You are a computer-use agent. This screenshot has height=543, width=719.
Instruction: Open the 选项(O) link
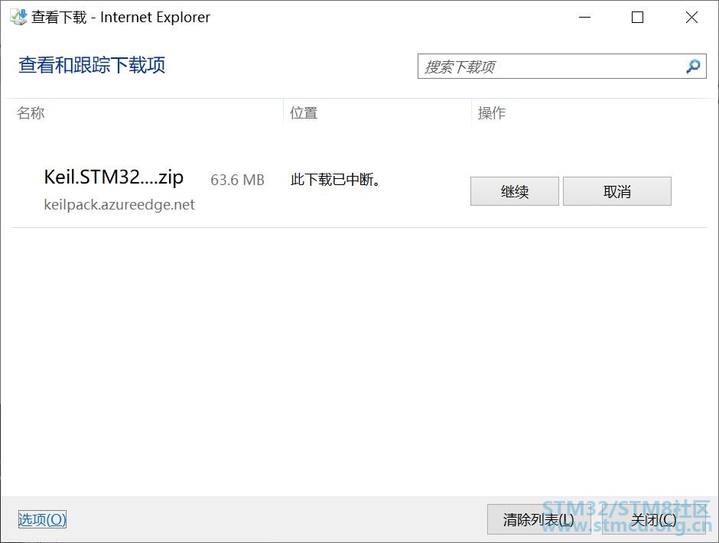(x=42, y=519)
